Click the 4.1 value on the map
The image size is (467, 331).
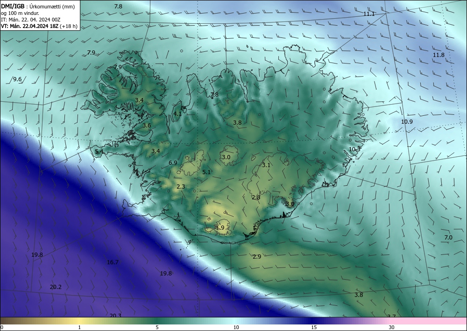tap(177, 114)
